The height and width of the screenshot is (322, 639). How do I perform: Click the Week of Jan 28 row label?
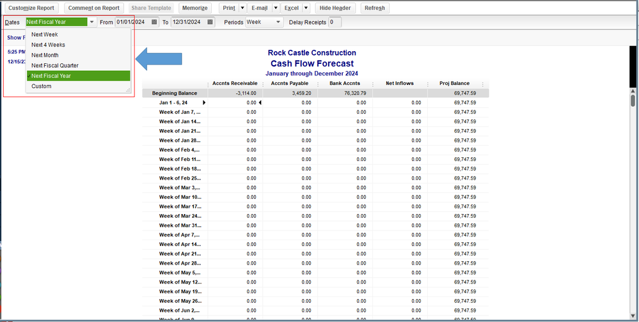point(180,140)
